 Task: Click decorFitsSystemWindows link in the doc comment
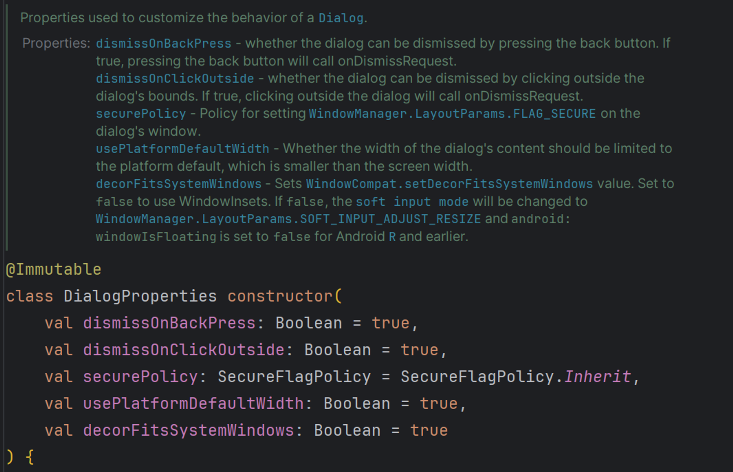coord(178,184)
